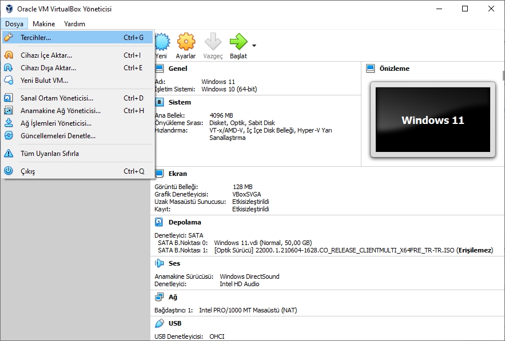Click the 4096 MB memory value
The height and width of the screenshot is (341, 505).
(x=221, y=115)
